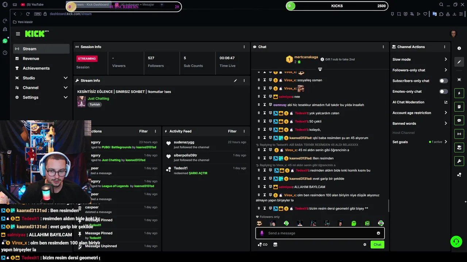Viewport: 467px width, 262px height.
Task: Open the hamburger menu beside the Kick logo
Action: (18, 34)
